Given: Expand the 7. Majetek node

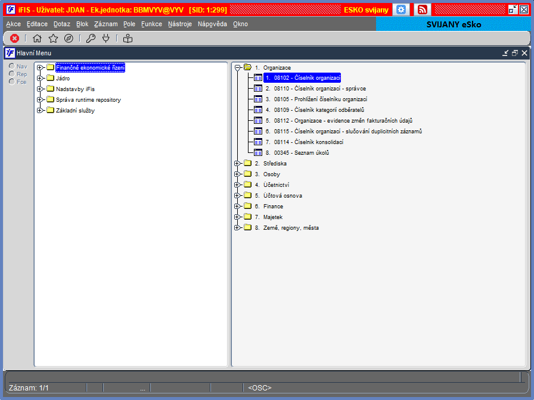Looking at the screenshot, I should (237, 217).
